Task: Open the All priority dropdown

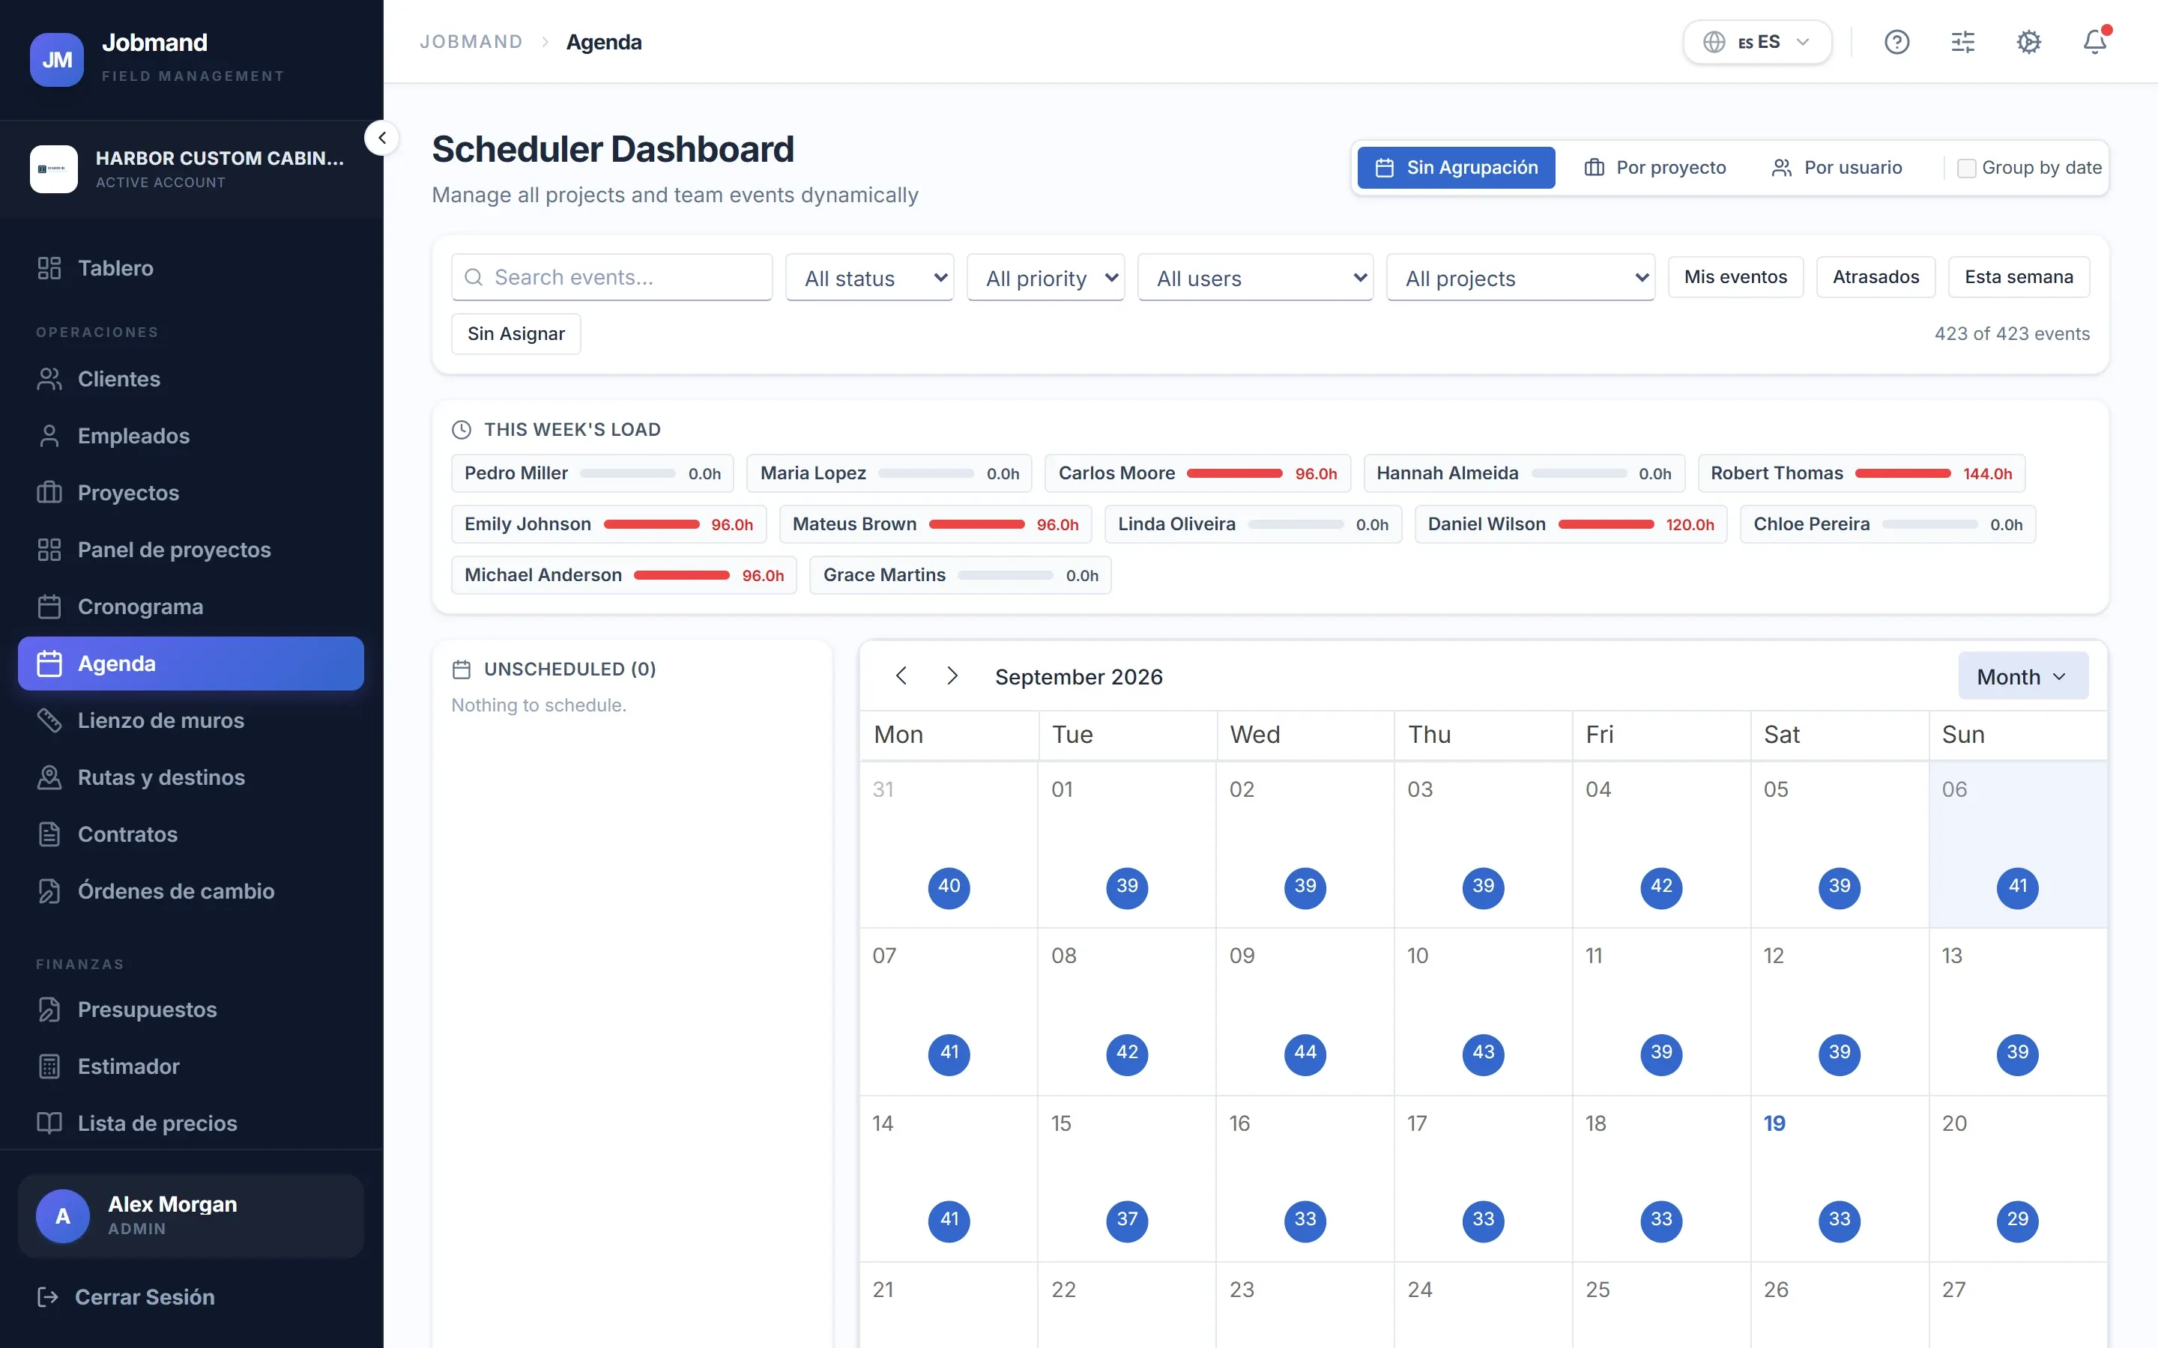Action: [x=1045, y=278]
